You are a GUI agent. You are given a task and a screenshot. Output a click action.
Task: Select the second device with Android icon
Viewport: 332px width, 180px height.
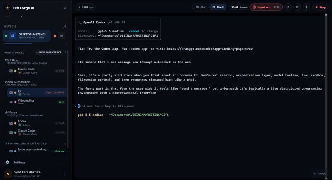[x=62, y=36]
